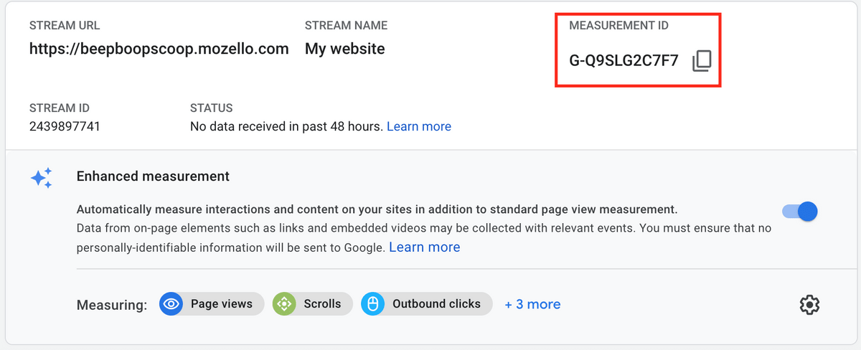Expand the '+ 3 more' measurements

[x=532, y=304]
